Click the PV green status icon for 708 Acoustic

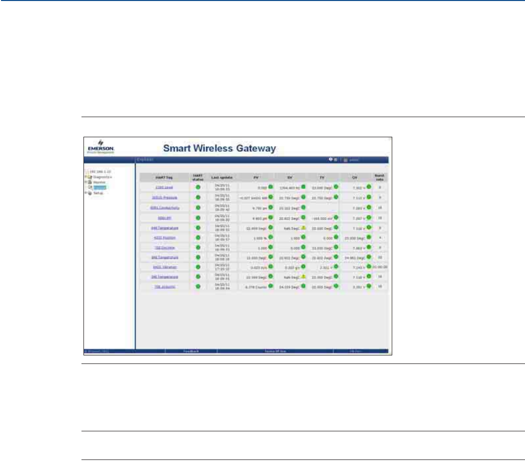pos(271,286)
